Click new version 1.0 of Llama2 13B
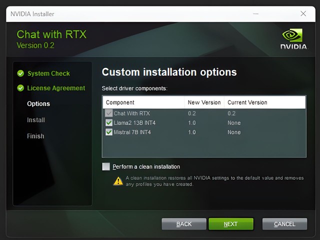 (x=192, y=123)
